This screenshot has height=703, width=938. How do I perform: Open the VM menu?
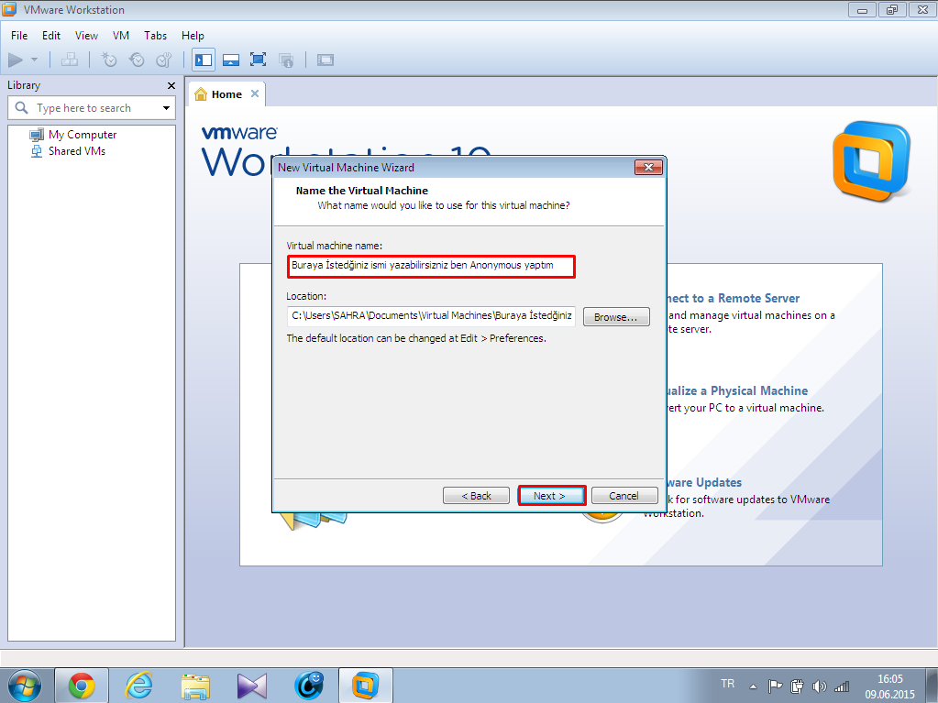pyautogui.click(x=121, y=36)
